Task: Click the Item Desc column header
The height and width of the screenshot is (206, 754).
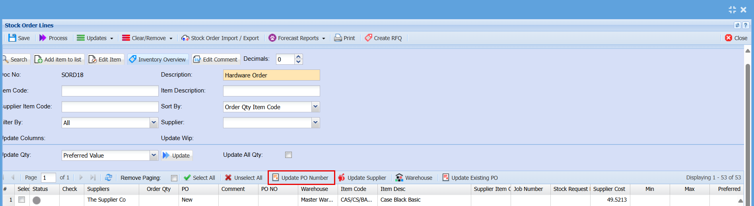Action: point(424,189)
